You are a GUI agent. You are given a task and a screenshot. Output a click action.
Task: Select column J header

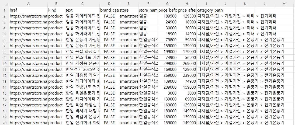coord(225,4)
